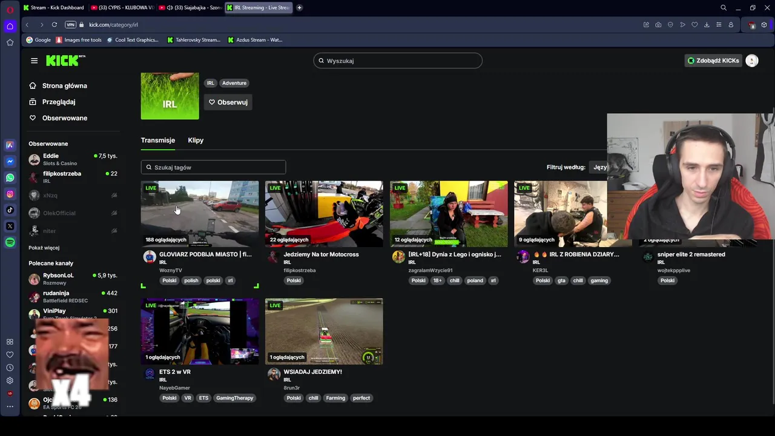Click in the Szukaj tagów field
775x436 pixels.
213,167
